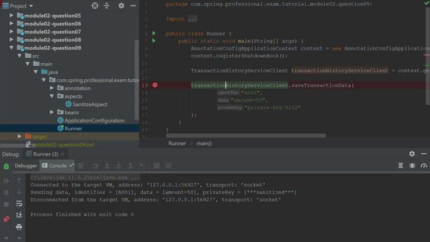The width and height of the screenshot is (430, 242).
Task: Collapse the main folder
Action: [28, 64]
